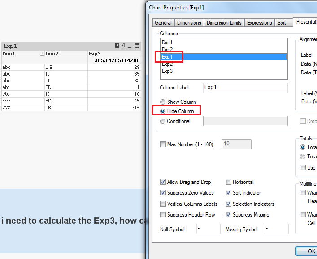The image size is (317, 259).
Task: Toggle Suppress Zero-Values checkbox
Action: [163, 193]
